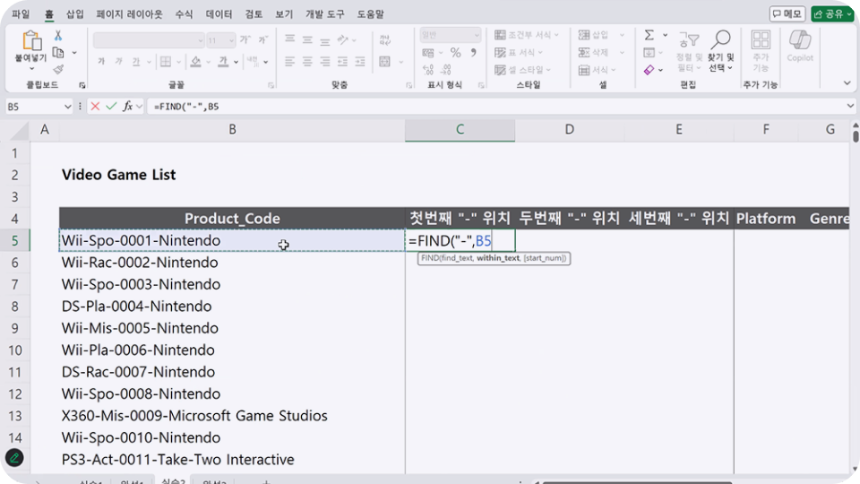860x484 pixels.
Task: Click the 삽입 (Insert cells) button
Action: pyautogui.click(x=601, y=35)
